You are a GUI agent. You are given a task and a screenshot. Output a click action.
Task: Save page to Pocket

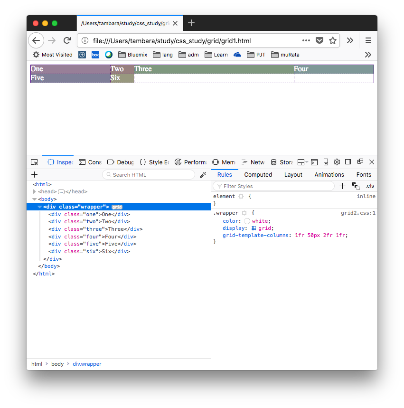319,40
